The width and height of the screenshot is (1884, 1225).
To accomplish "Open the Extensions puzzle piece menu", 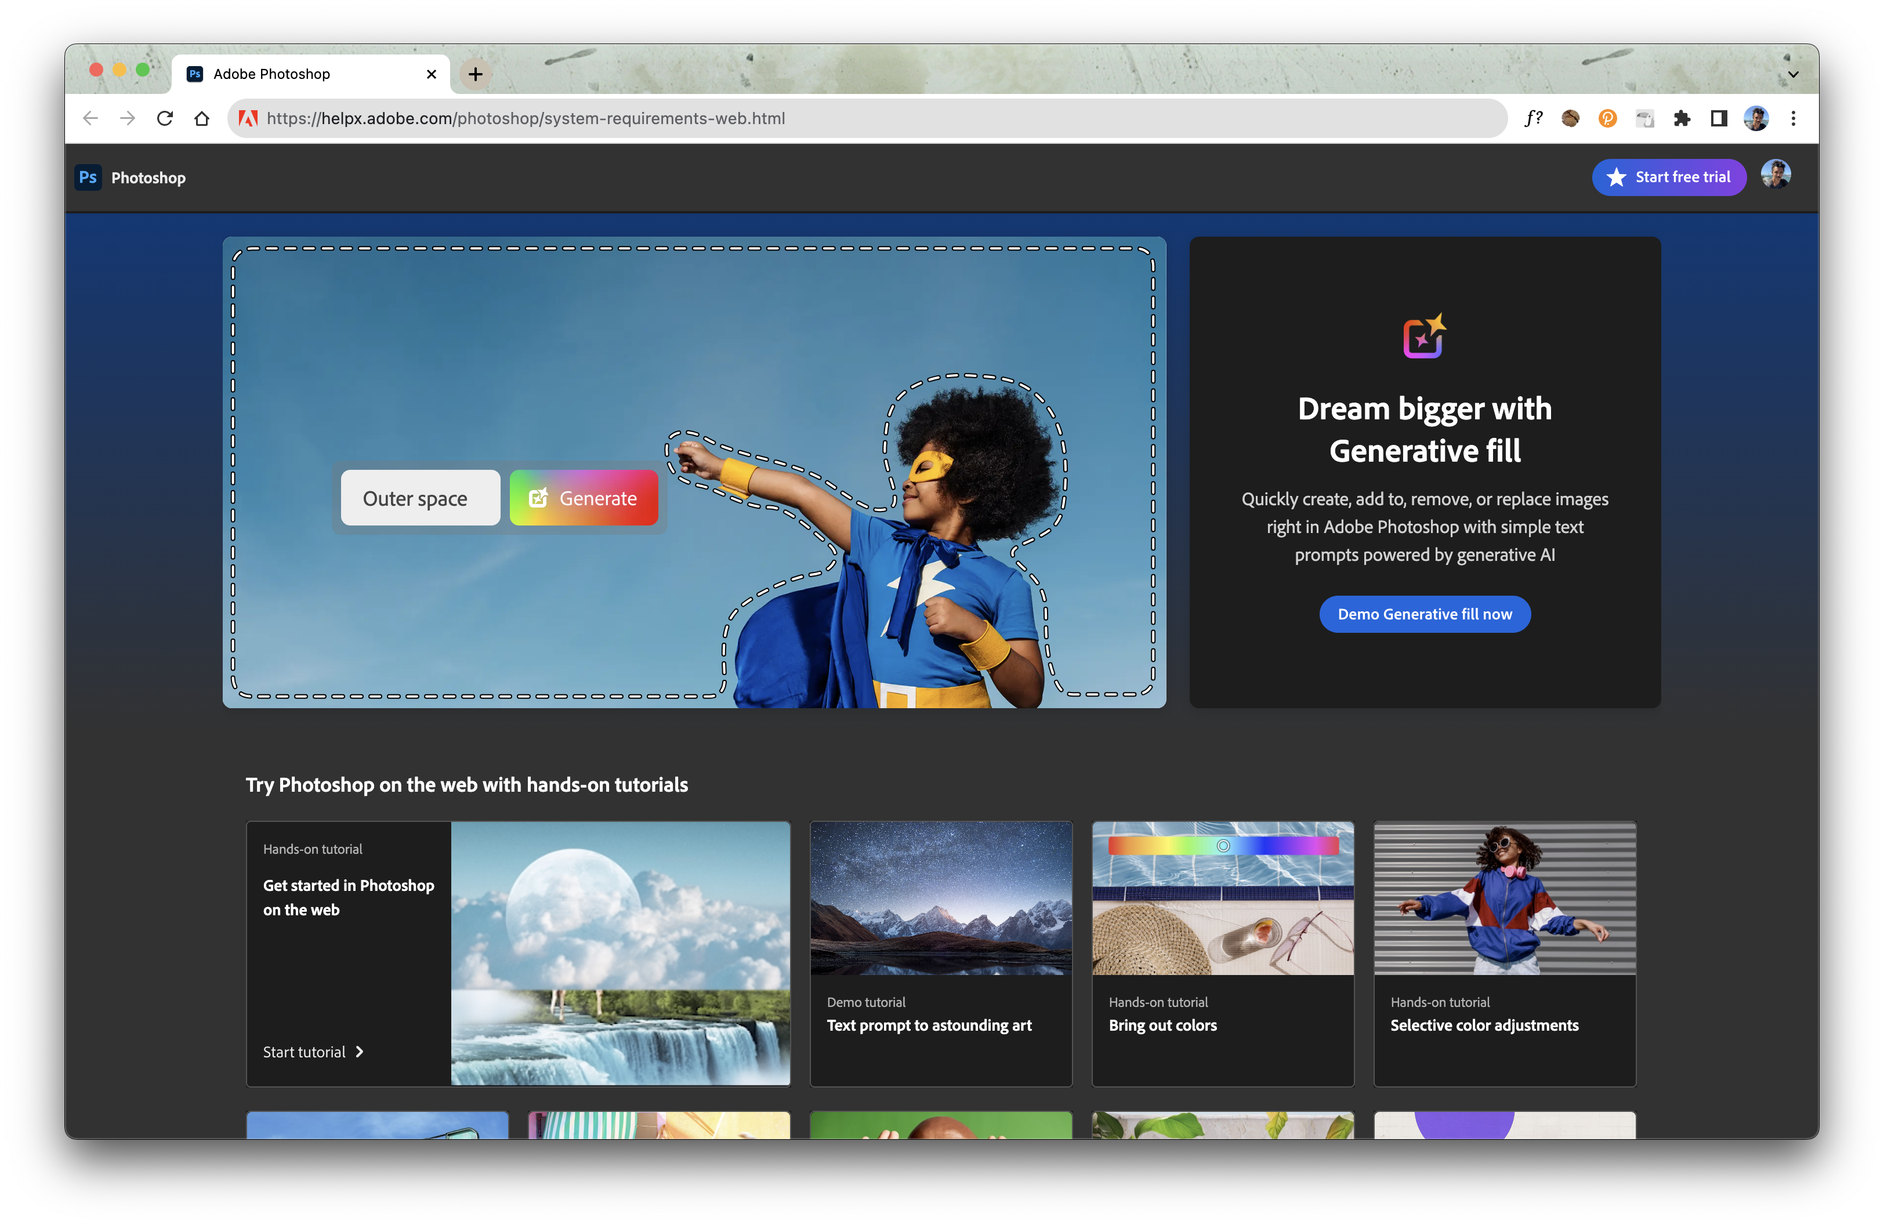I will (x=1682, y=119).
